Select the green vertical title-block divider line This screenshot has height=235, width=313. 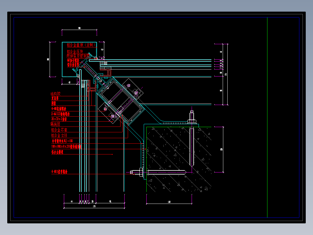[x=267, y=117]
